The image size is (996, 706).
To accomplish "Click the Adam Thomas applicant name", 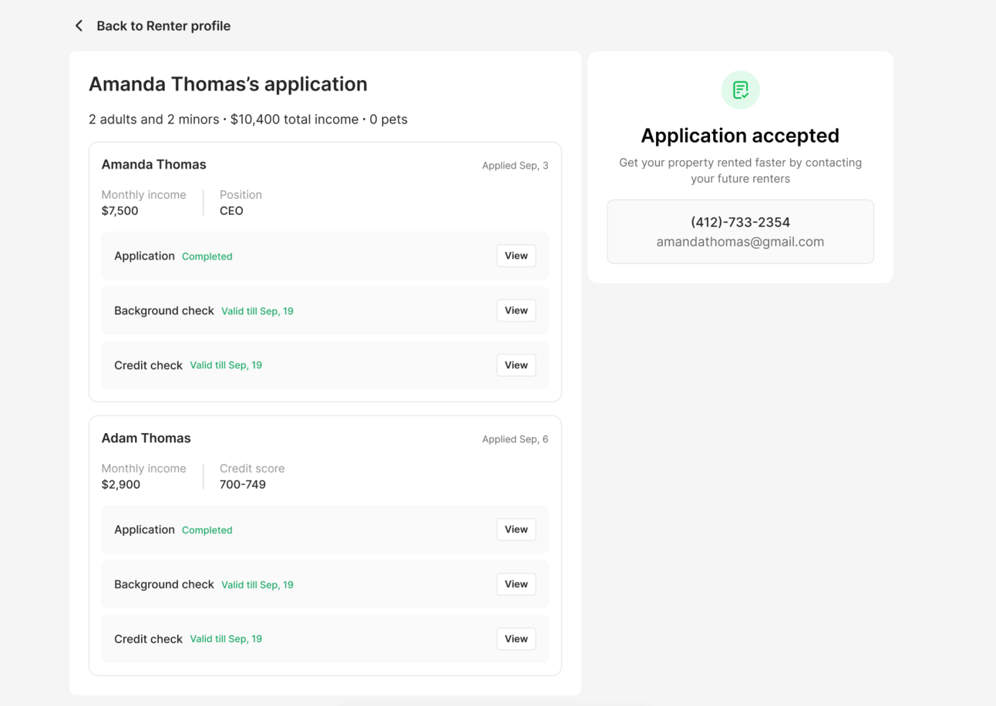I will click(x=146, y=438).
